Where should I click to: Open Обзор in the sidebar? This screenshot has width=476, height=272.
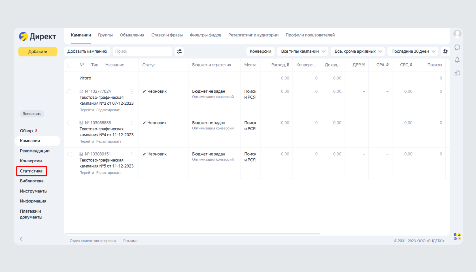tap(26, 131)
